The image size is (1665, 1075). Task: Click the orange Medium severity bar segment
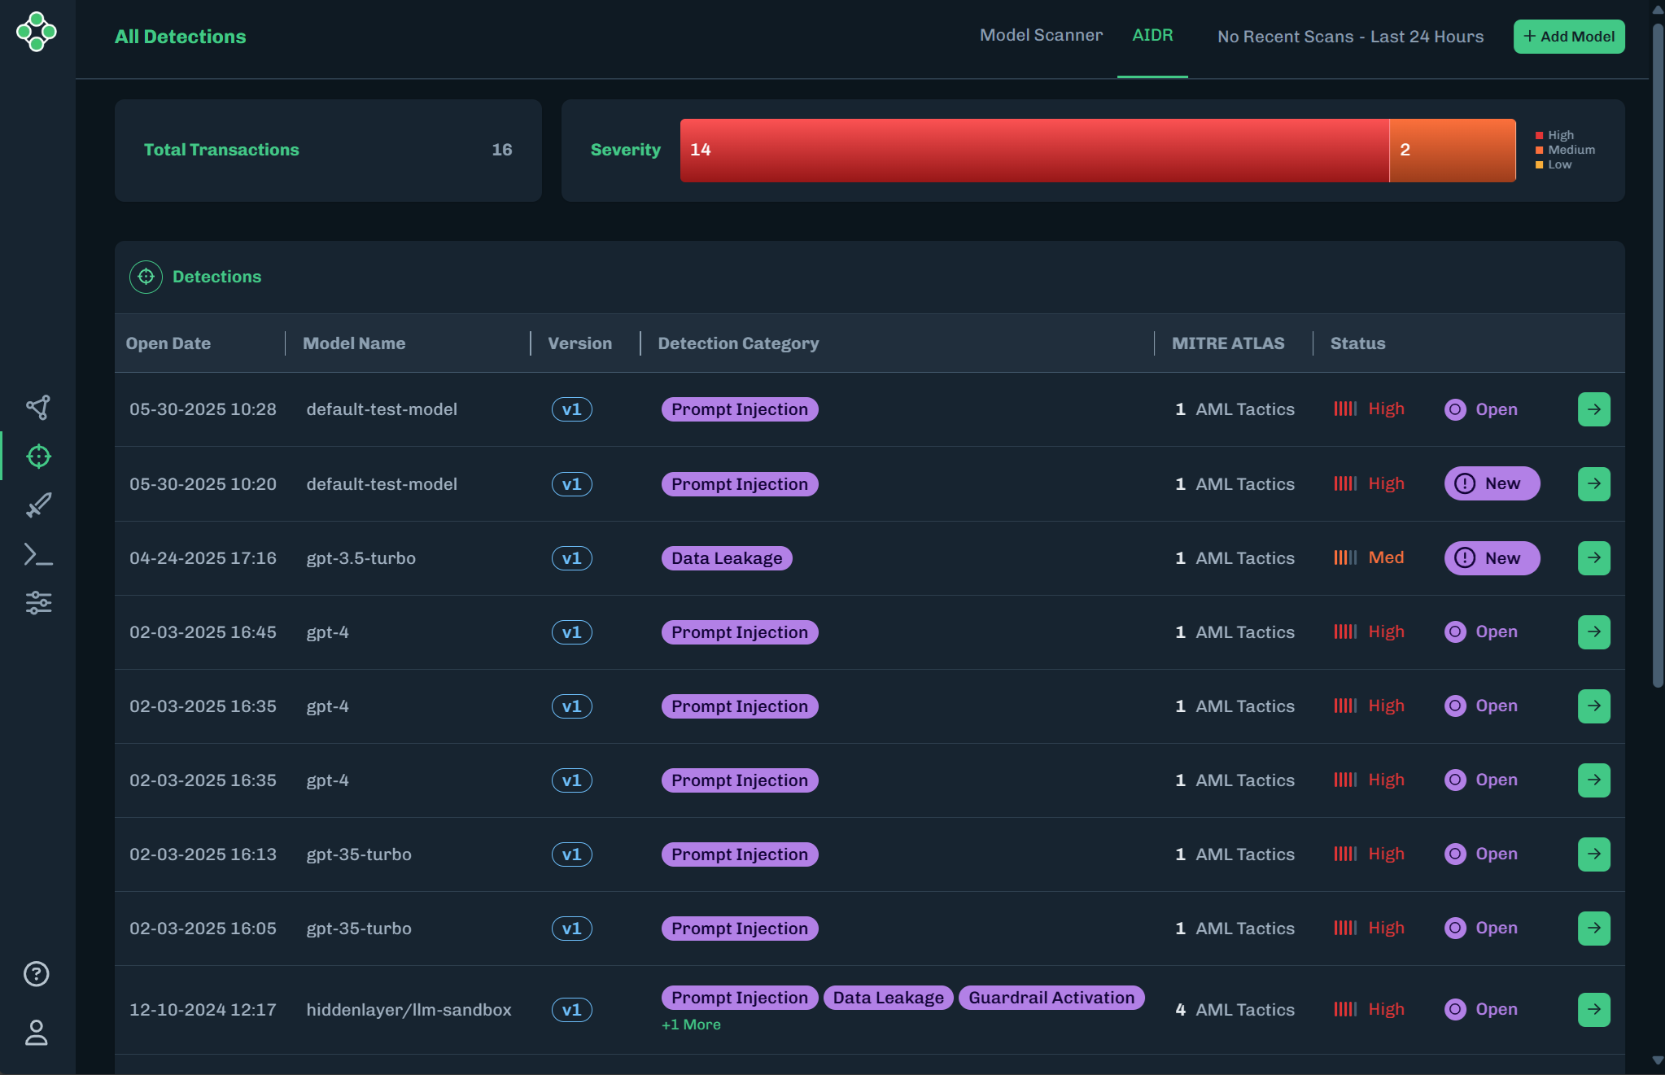(x=1452, y=151)
